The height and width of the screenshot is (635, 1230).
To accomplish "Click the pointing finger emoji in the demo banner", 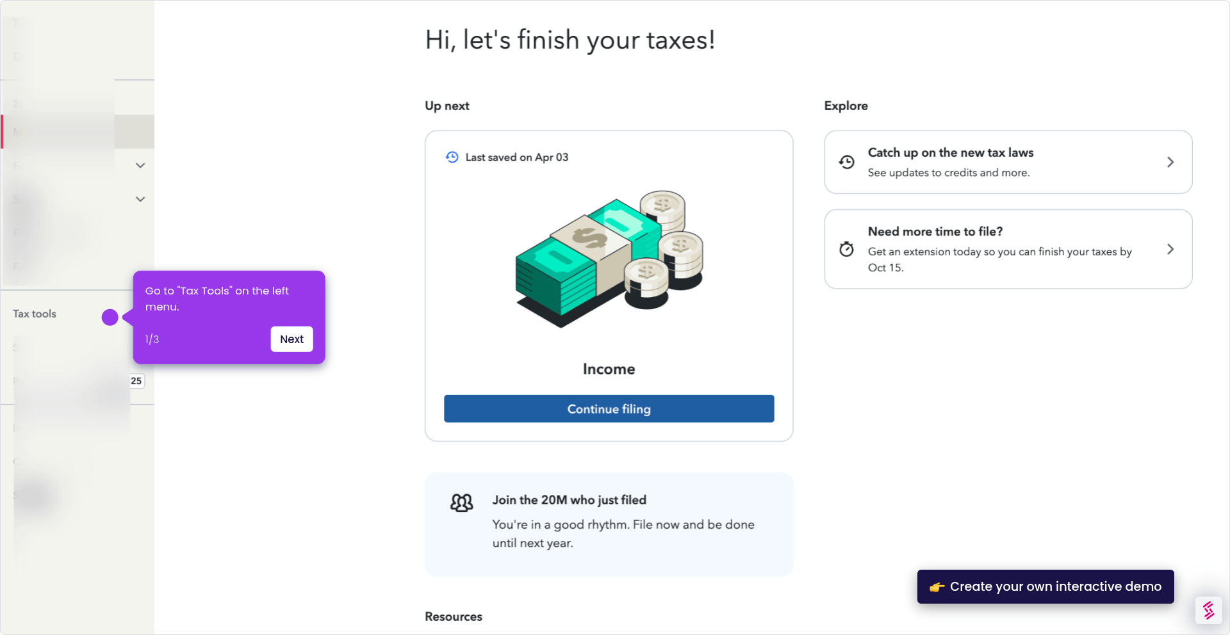I will (x=937, y=586).
